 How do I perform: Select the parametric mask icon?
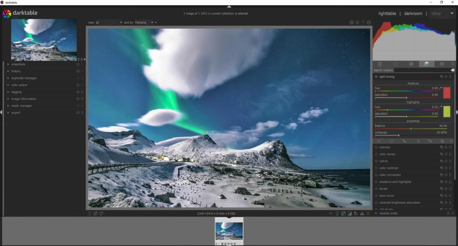point(417,141)
